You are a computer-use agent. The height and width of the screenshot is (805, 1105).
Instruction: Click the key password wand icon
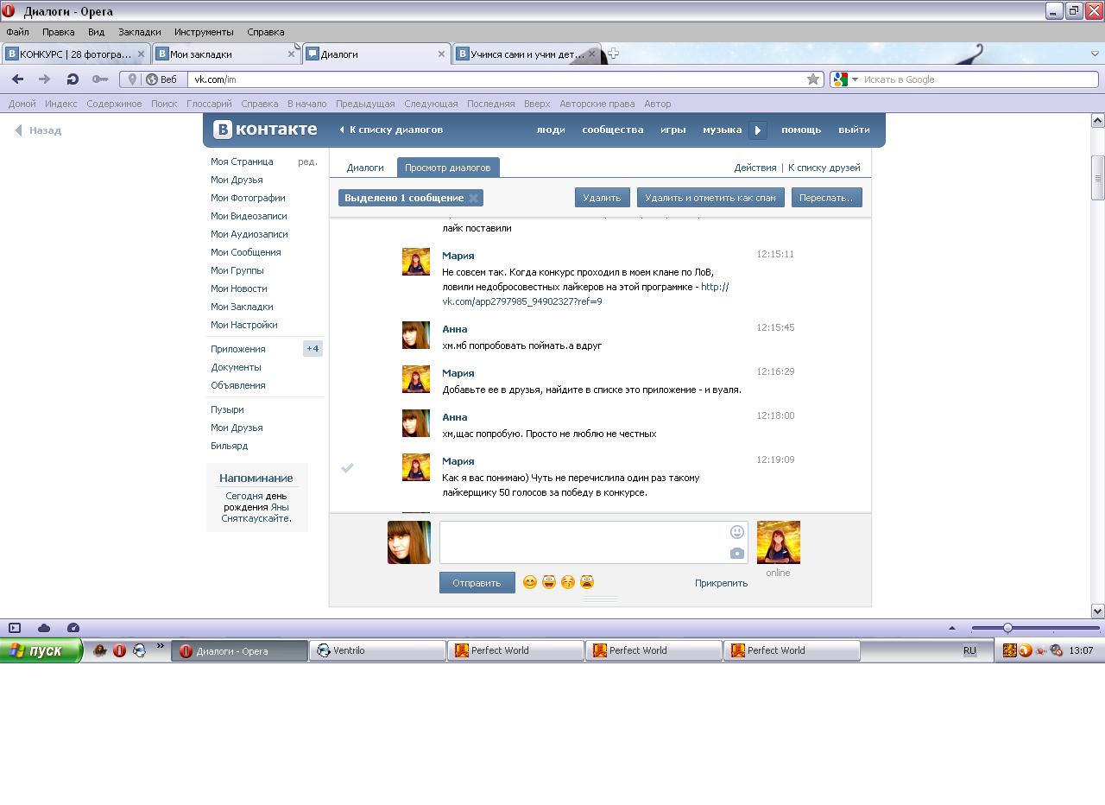(x=100, y=79)
